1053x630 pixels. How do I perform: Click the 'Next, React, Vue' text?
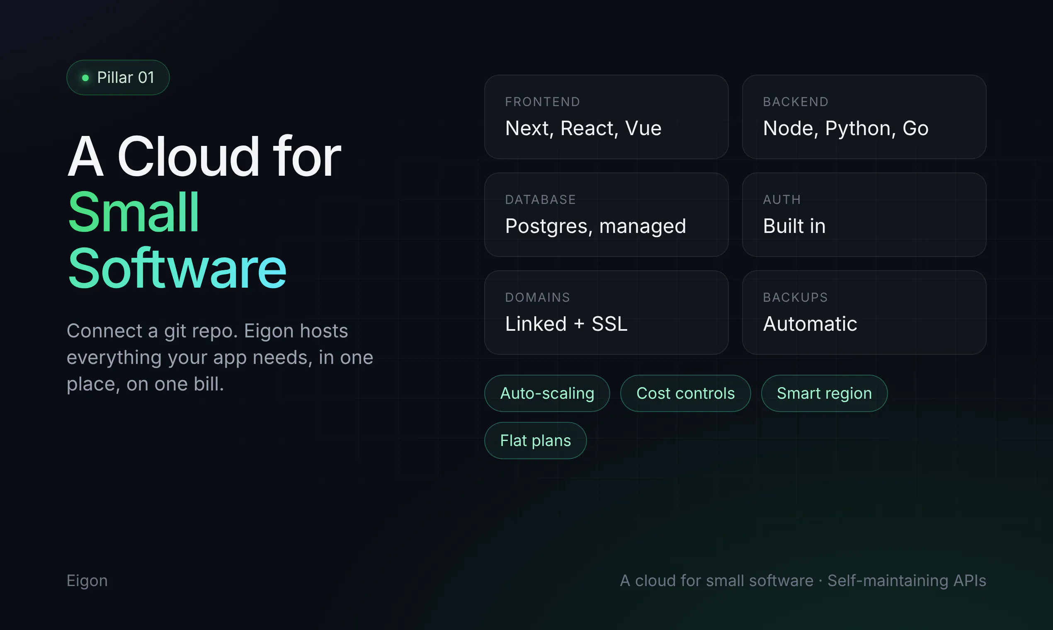(x=583, y=128)
